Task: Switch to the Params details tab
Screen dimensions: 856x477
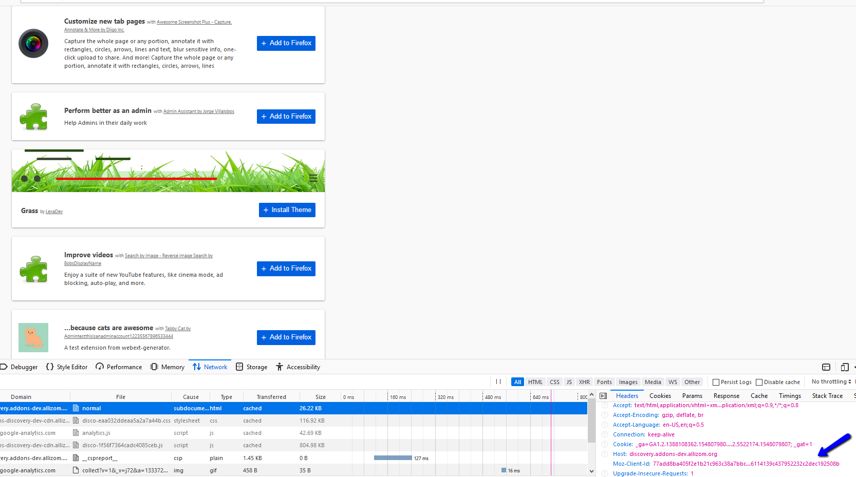Action: tap(692, 396)
